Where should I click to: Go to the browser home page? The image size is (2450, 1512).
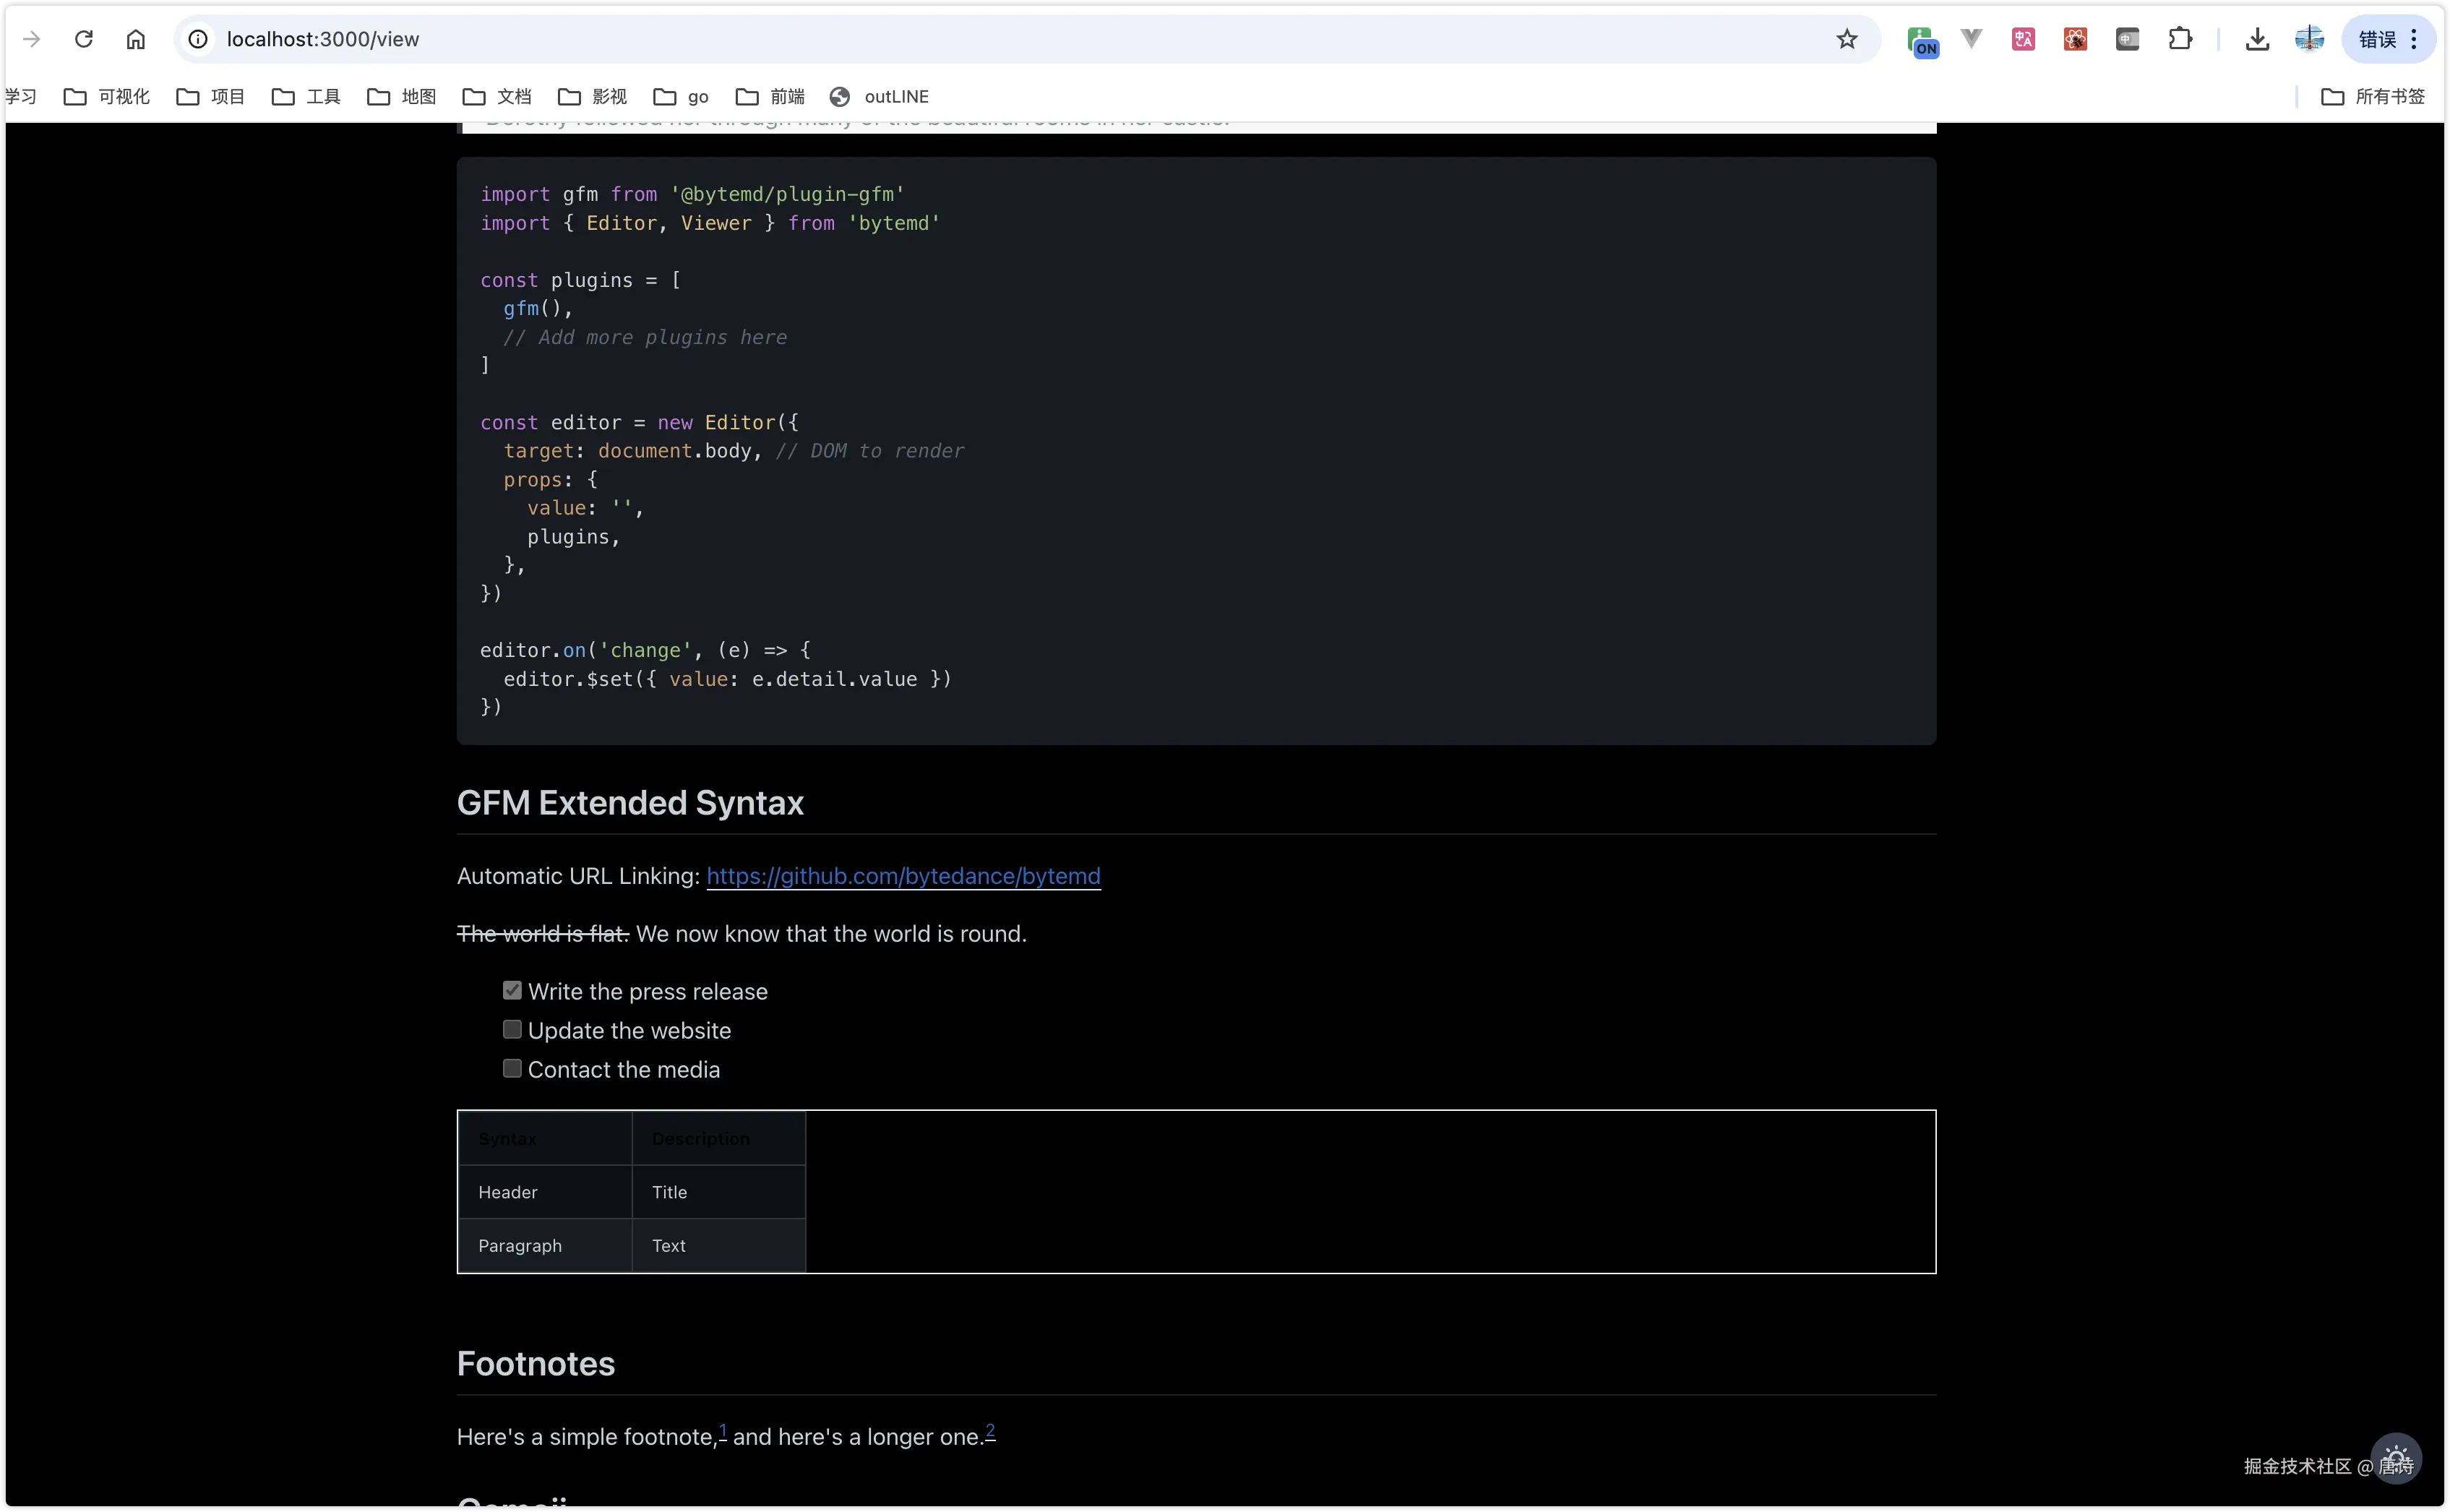(136, 39)
